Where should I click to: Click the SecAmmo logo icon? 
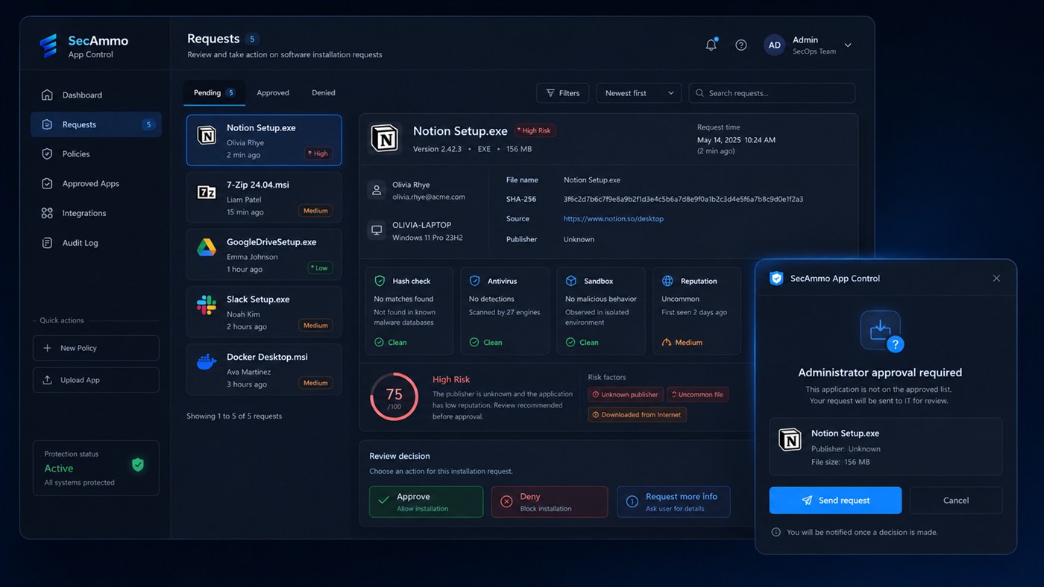click(48, 46)
